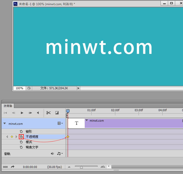Viewport: 183px width, 174px height.
Task: Click the render video arrow icon
Action: 13,167
